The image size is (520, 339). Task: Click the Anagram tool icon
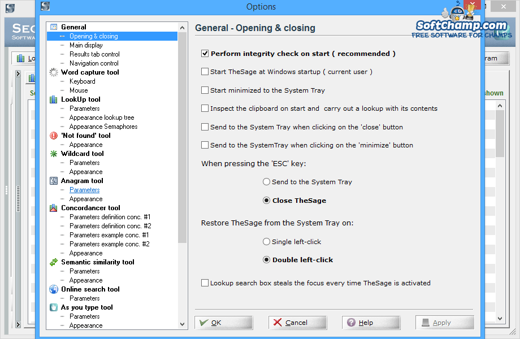point(53,181)
